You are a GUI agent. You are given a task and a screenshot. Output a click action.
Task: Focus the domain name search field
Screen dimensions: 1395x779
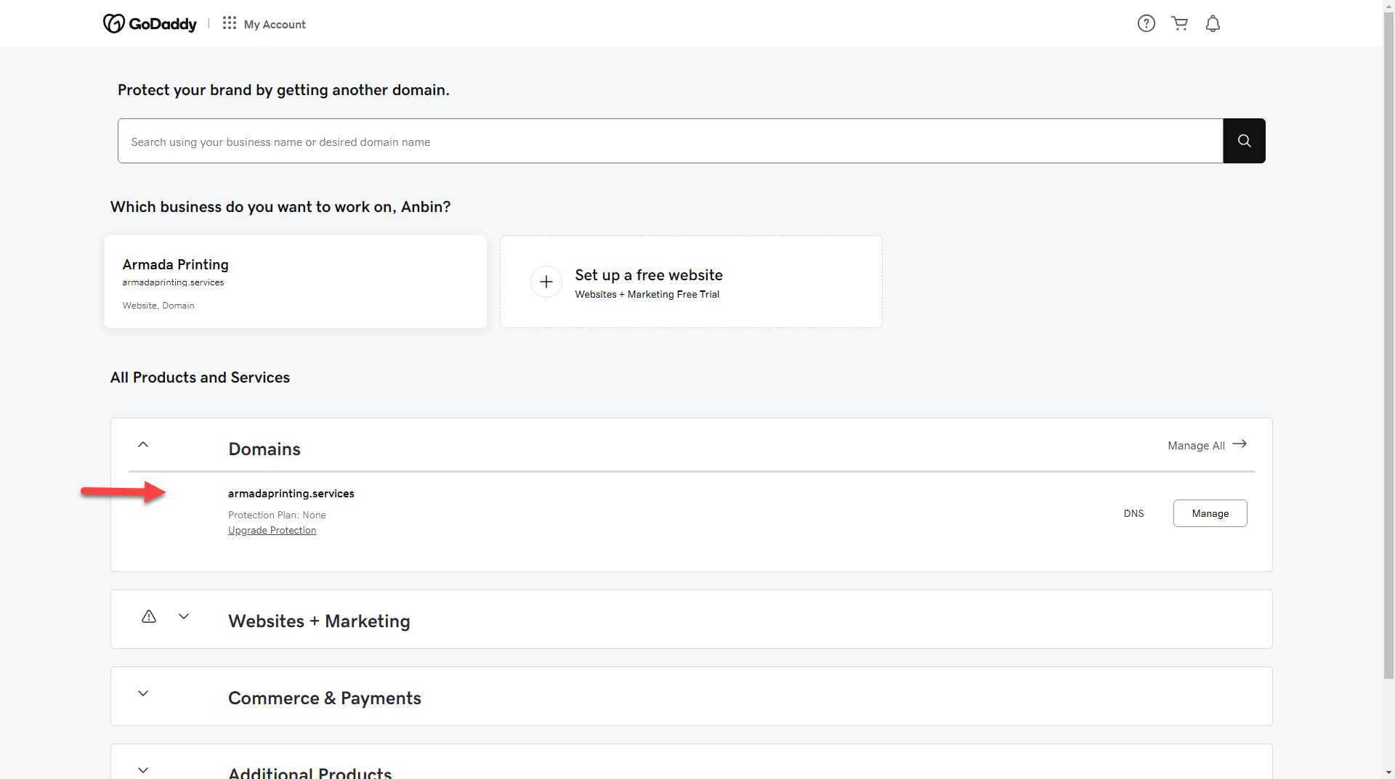(x=671, y=141)
